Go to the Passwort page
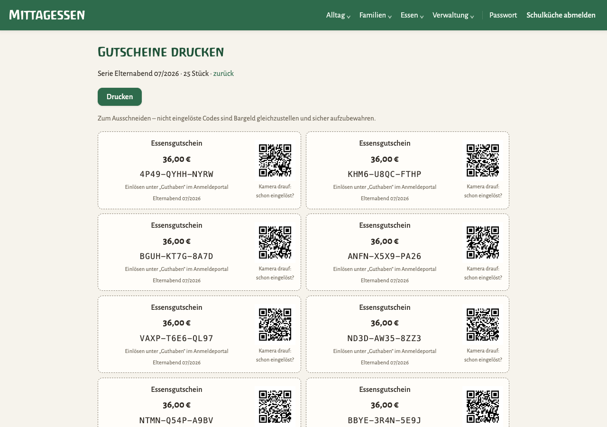The image size is (607, 427). tap(503, 15)
